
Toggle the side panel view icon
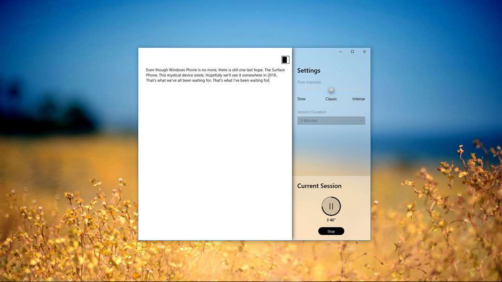click(285, 60)
